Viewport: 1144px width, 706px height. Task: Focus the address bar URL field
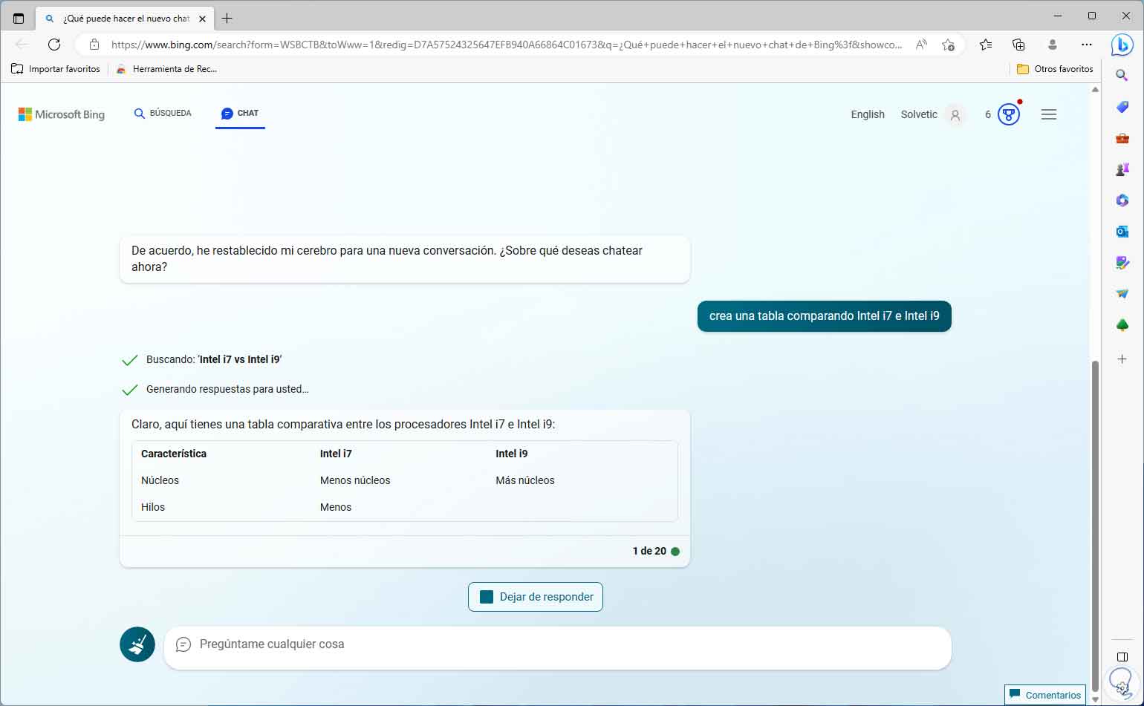tap(507, 45)
